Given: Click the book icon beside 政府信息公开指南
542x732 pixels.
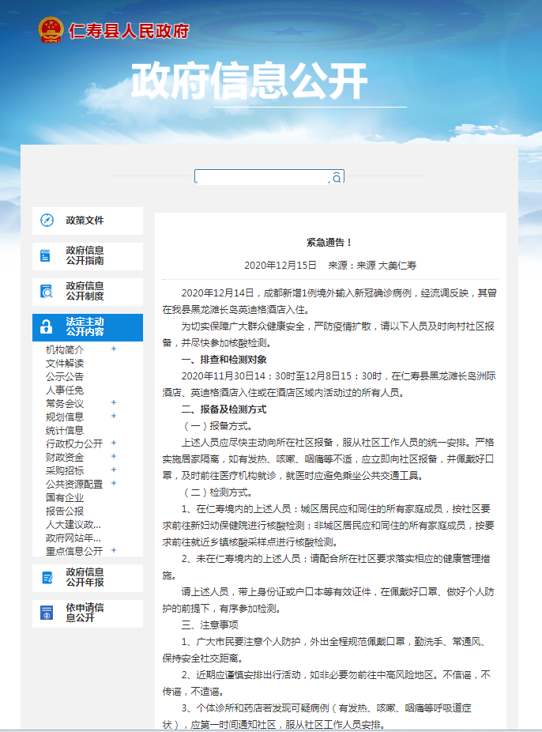Looking at the screenshot, I should point(46,256).
